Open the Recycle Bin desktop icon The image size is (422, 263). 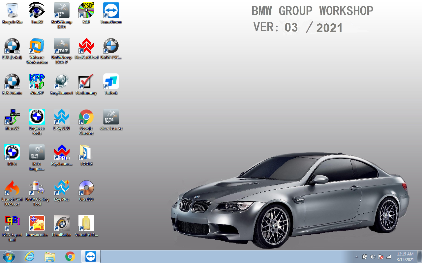pyautogui.click(x=12, y=13)
